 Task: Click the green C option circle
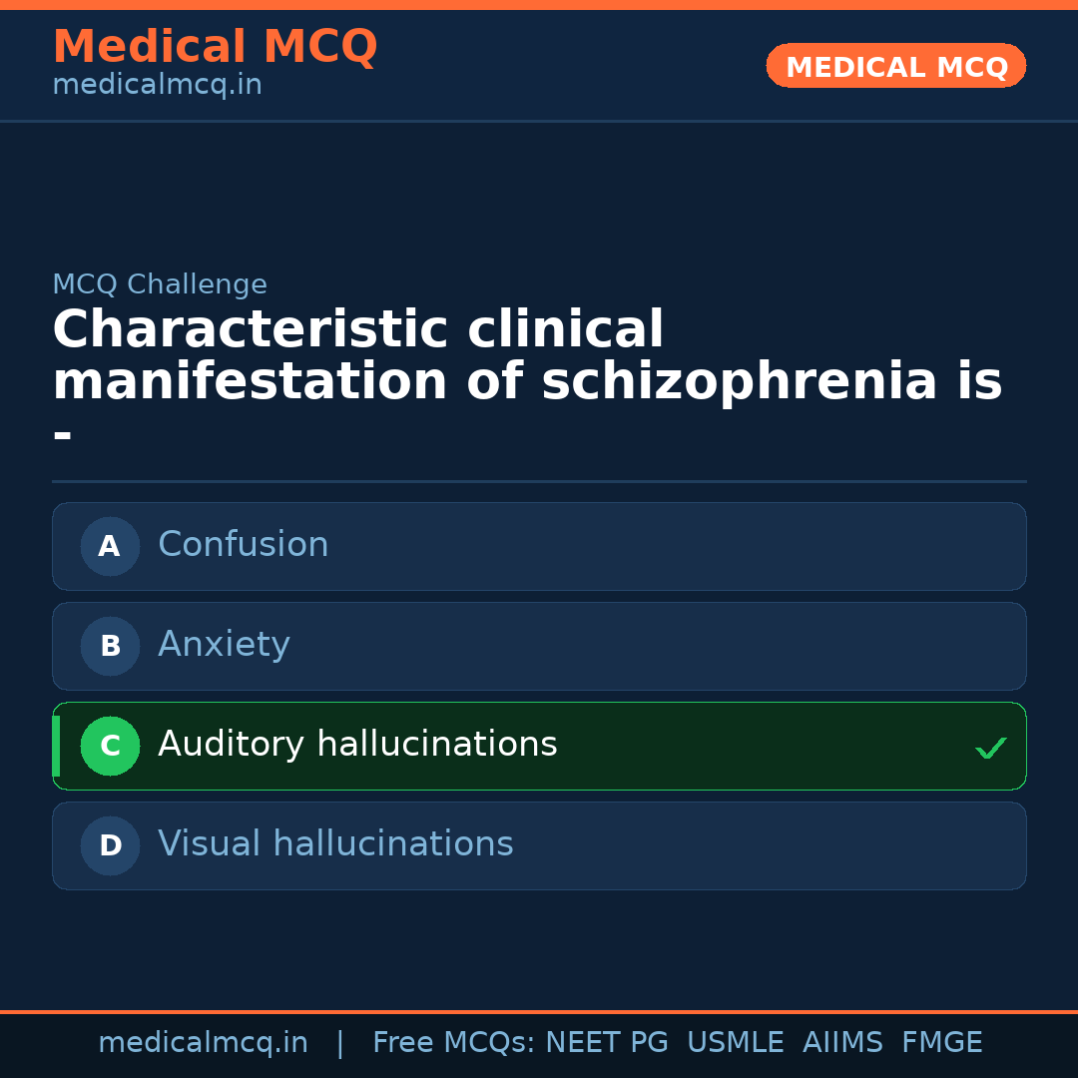click(110, 746)
